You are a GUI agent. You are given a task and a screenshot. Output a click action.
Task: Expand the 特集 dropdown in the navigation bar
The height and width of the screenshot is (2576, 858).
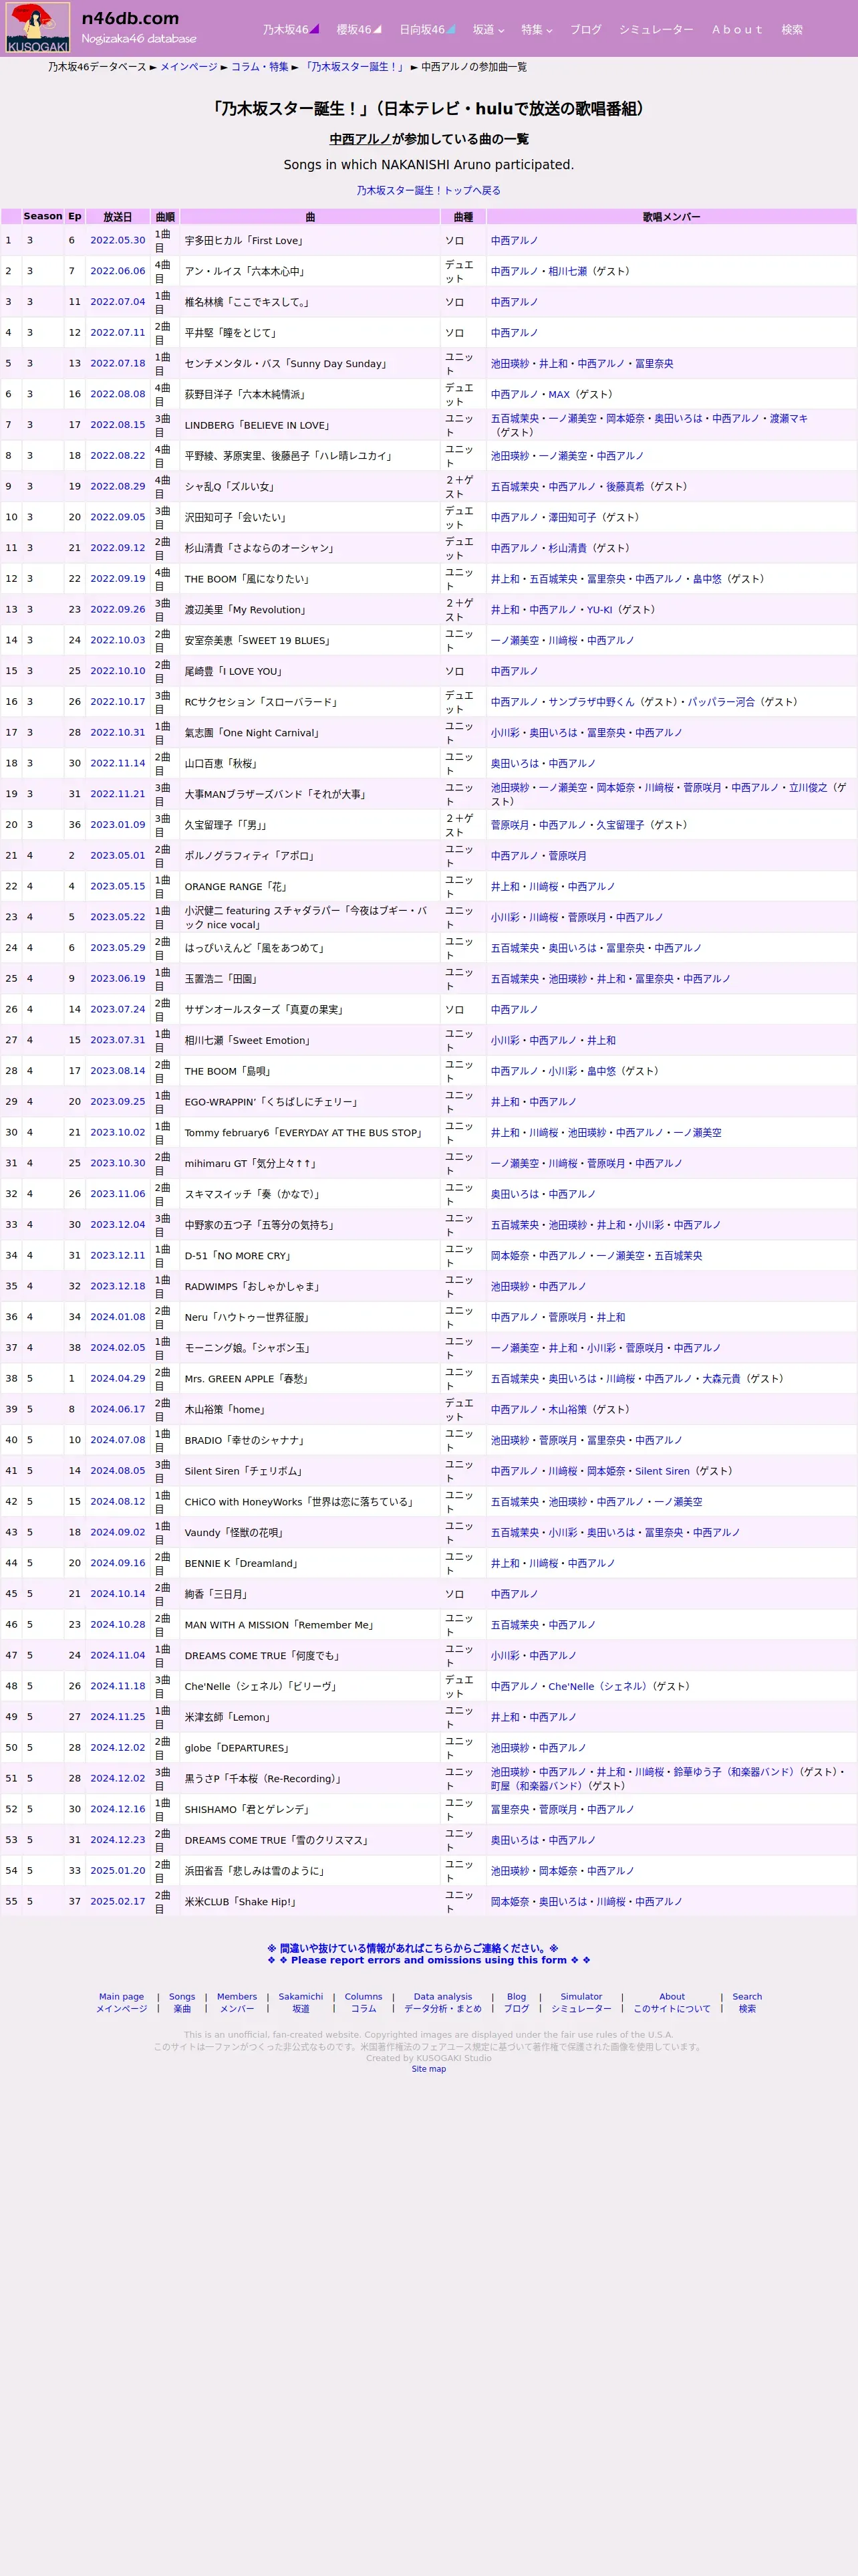click(x=537, y=30)
